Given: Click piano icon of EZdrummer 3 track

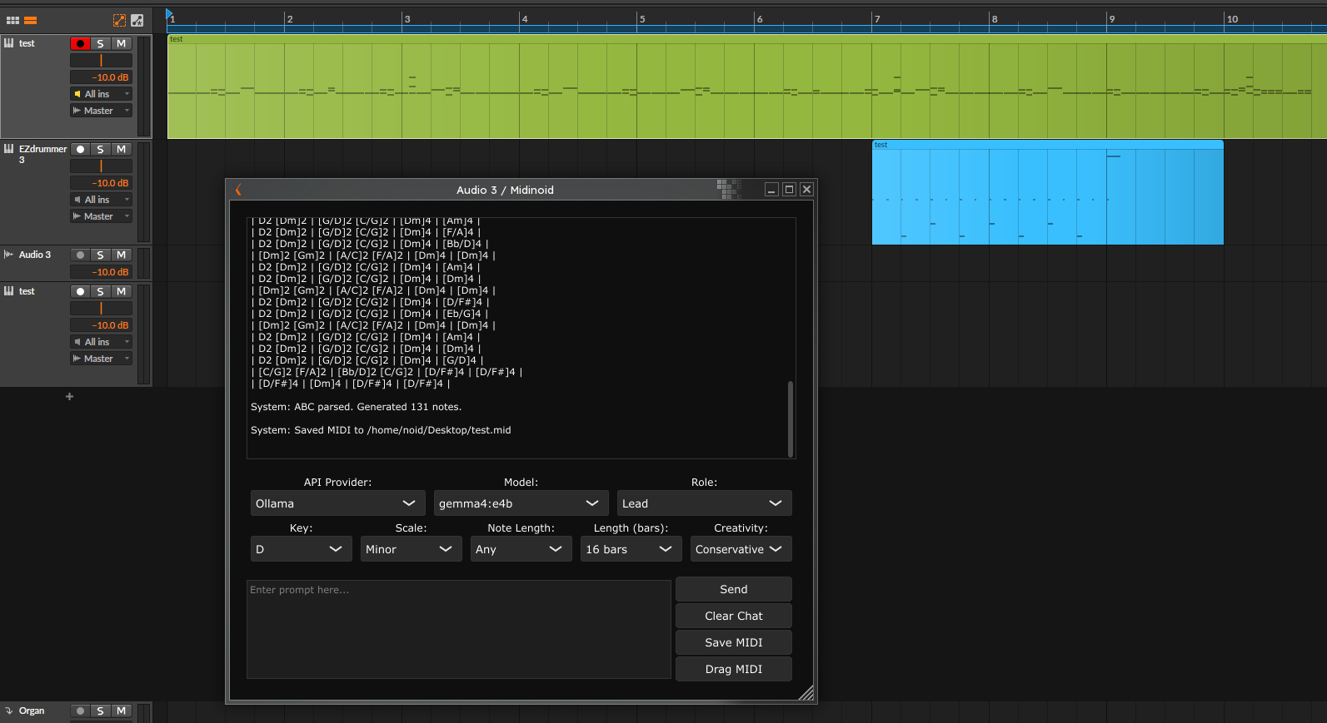Looking at the screenshot, I should point(9,149).
